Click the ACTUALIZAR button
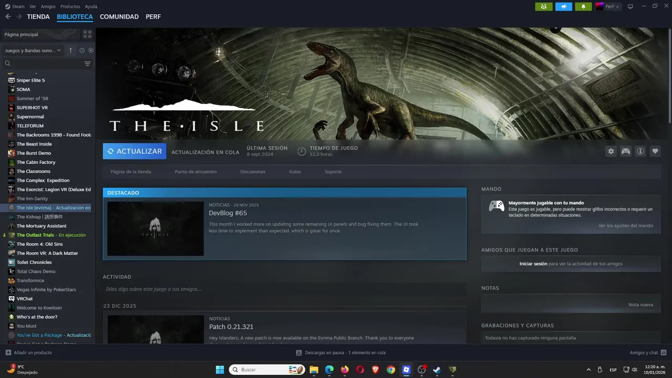 pos(134,151)
